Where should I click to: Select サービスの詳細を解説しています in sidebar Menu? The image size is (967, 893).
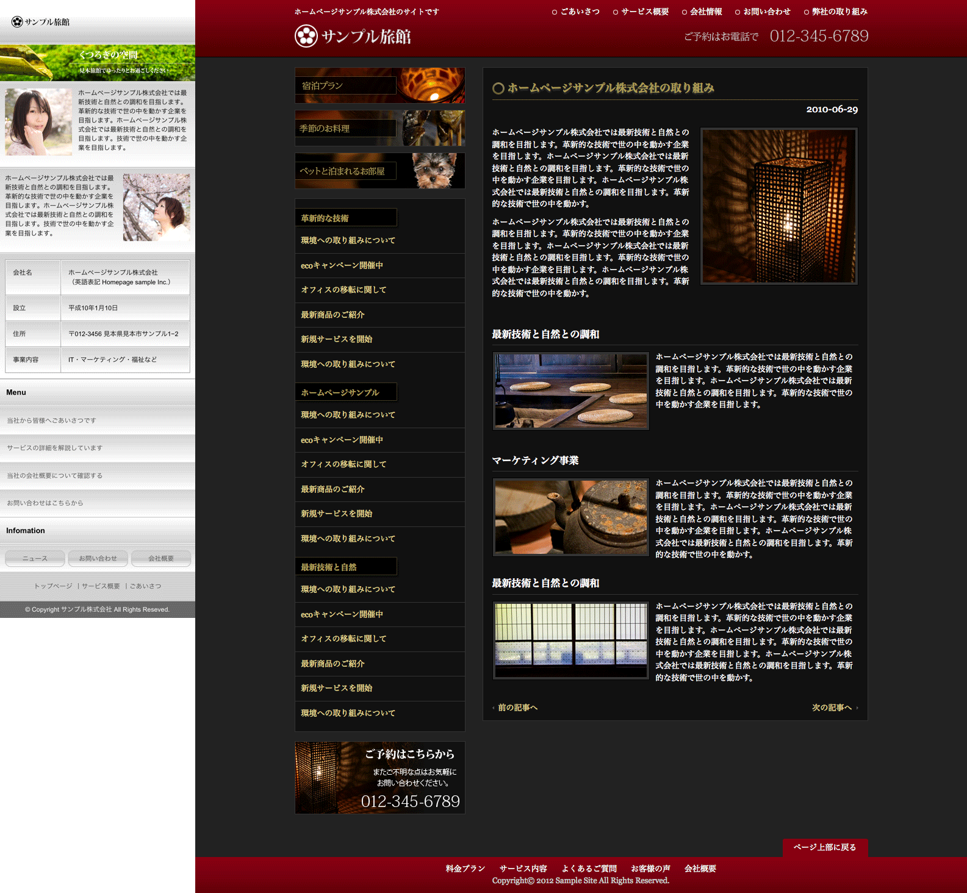55,448
